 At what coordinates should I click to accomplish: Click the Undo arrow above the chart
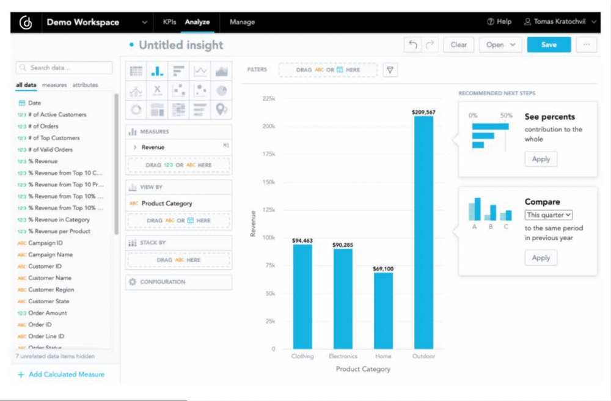(413, 44)
